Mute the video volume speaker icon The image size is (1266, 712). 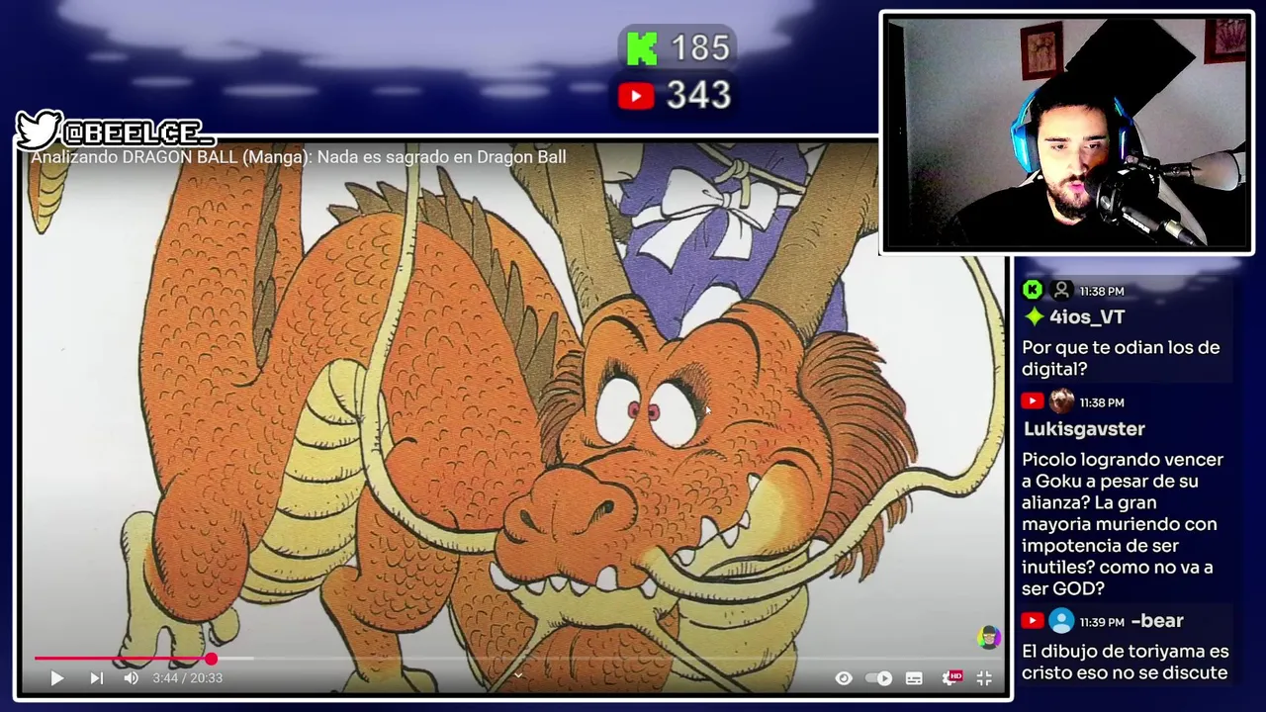point(131,678)
